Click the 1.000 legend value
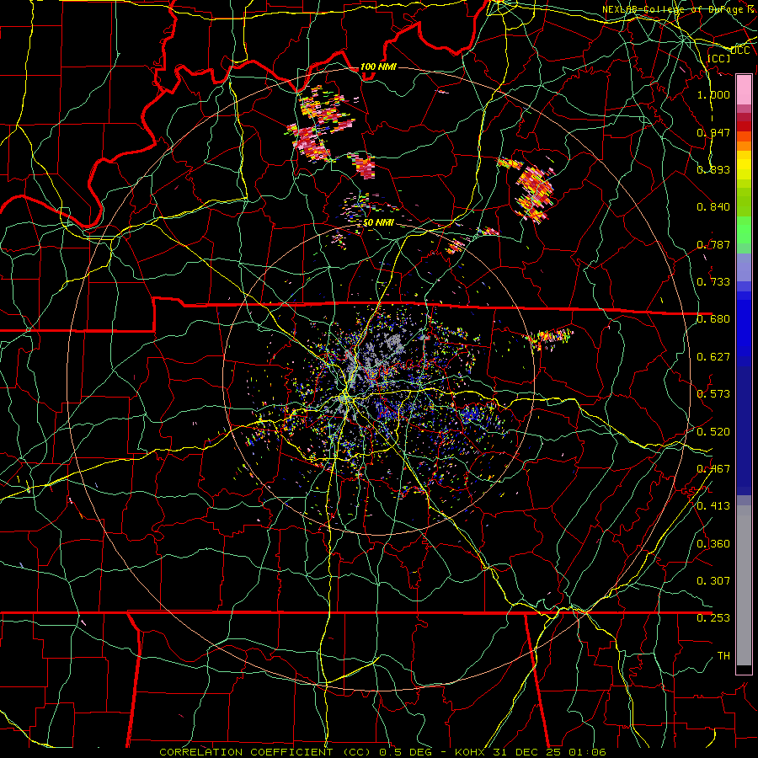This screenshot has height=758, width=758. click(x=713, y=95)
